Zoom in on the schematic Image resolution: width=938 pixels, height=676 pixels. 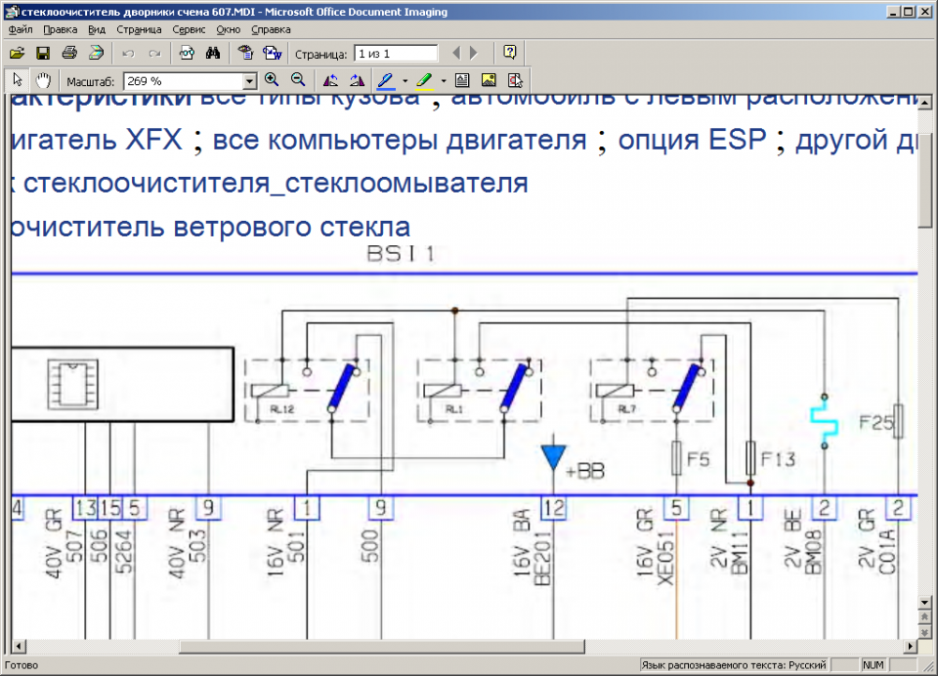coord(270,79)
